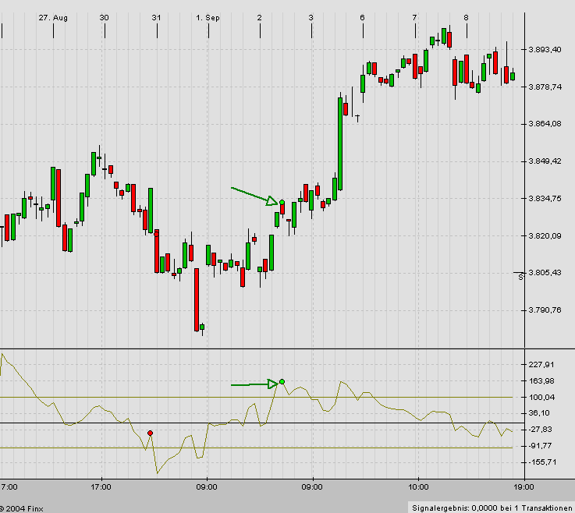Screen dimensions: 575x513
Task: Click the 17:00 time axis label
Action: pos(101,487)
